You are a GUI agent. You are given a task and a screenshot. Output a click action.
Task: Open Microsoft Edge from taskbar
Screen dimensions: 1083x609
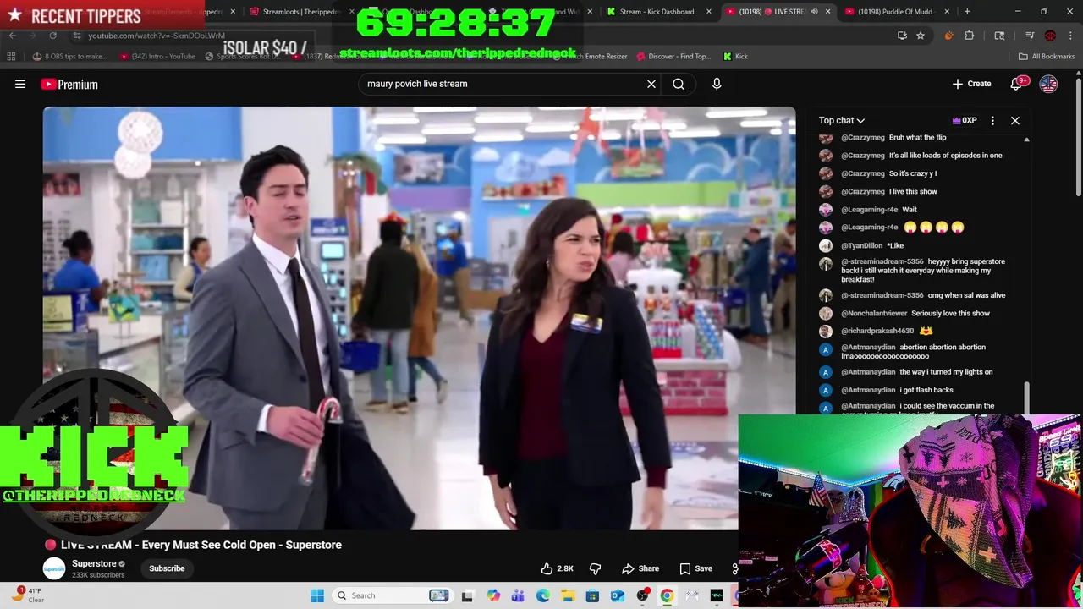[543, 595]
